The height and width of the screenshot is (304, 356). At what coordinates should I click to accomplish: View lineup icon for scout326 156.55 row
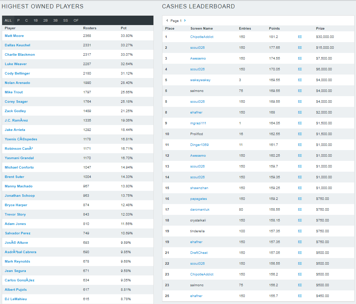coord(300,263)
